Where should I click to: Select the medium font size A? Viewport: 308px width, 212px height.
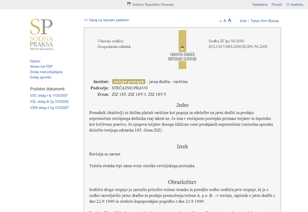(225, 20)
